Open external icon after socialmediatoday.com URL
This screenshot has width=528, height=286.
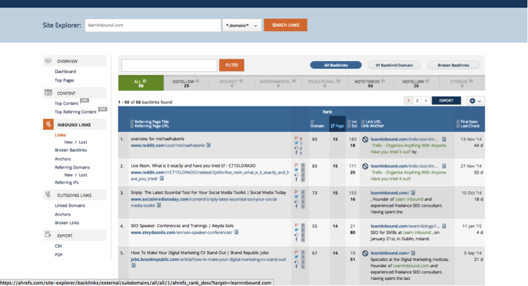pyautogui.click(x=159, y=206)
